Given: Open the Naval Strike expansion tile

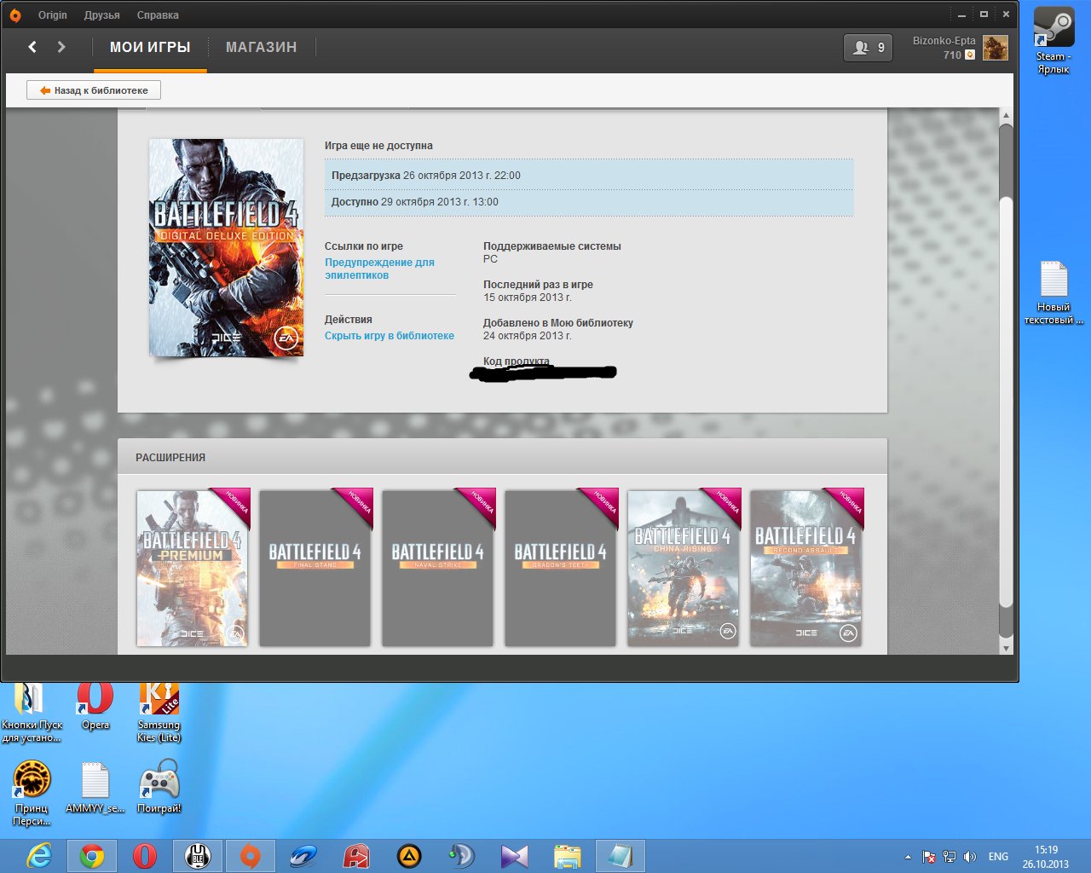Looking at the screenshot, I should pos(438,568).
